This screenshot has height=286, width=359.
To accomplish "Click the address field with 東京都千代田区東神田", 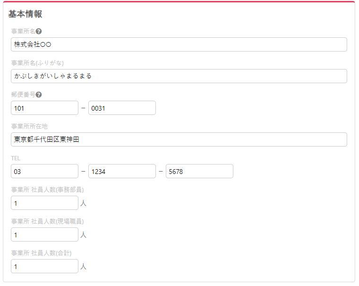I will tap(179, 139).
